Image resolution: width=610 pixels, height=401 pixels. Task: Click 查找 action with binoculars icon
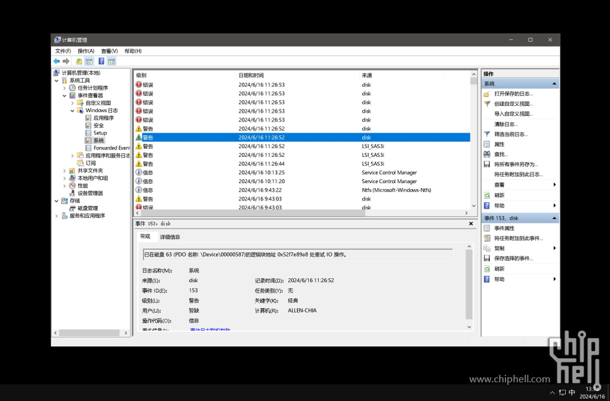(x=501, y=154)
